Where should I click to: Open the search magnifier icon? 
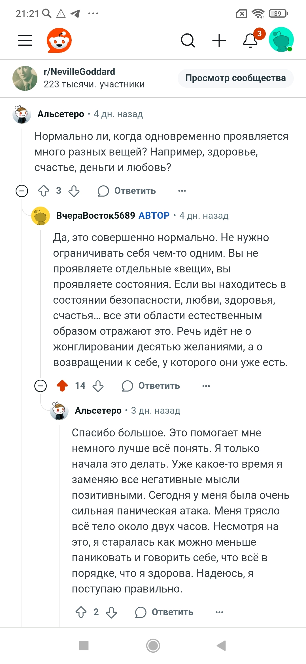(188, 40)
